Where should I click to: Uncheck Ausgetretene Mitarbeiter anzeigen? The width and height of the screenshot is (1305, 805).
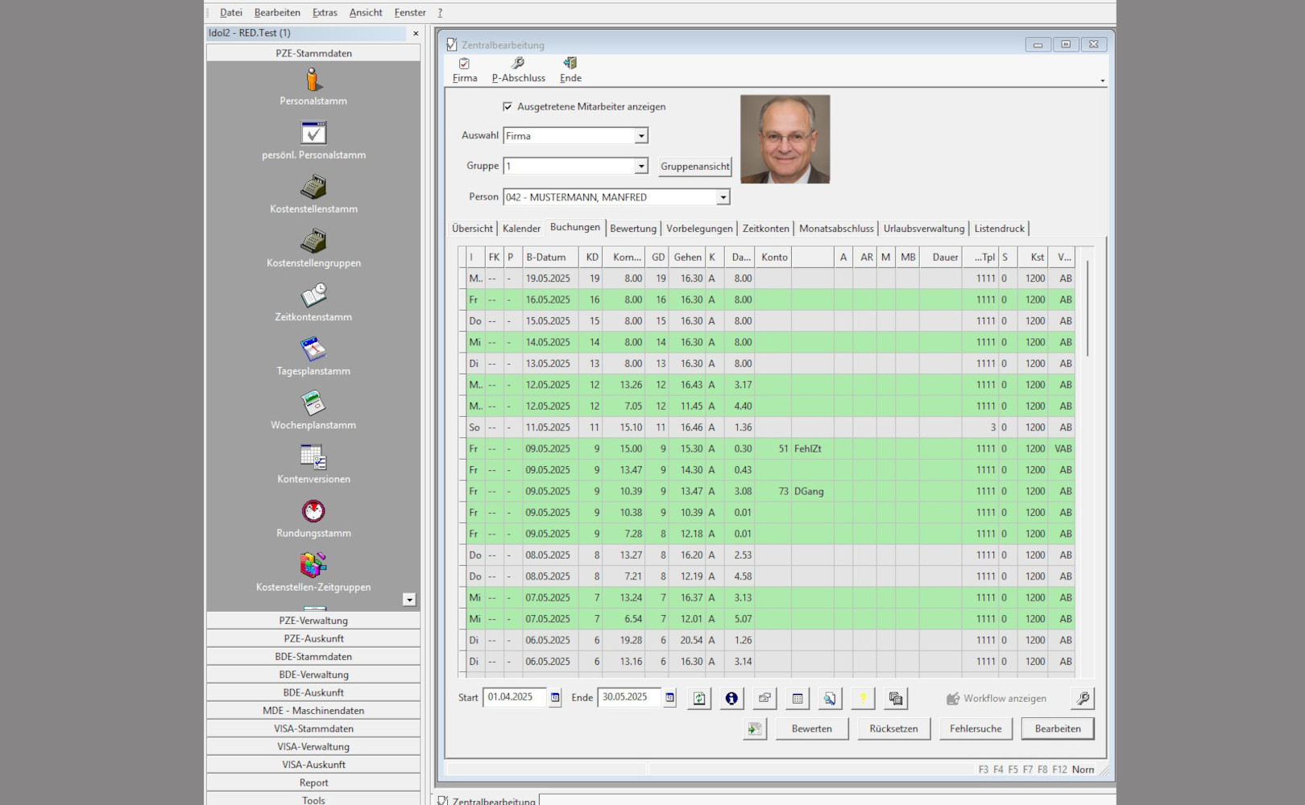point(507,106)
